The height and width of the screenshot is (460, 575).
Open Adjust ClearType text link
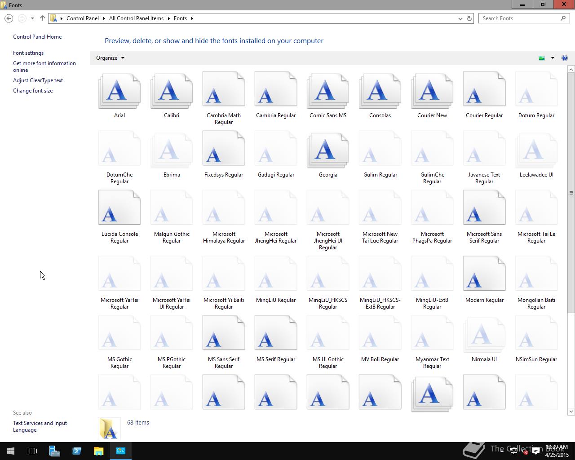pyautogui.click(x=38, y=80)
